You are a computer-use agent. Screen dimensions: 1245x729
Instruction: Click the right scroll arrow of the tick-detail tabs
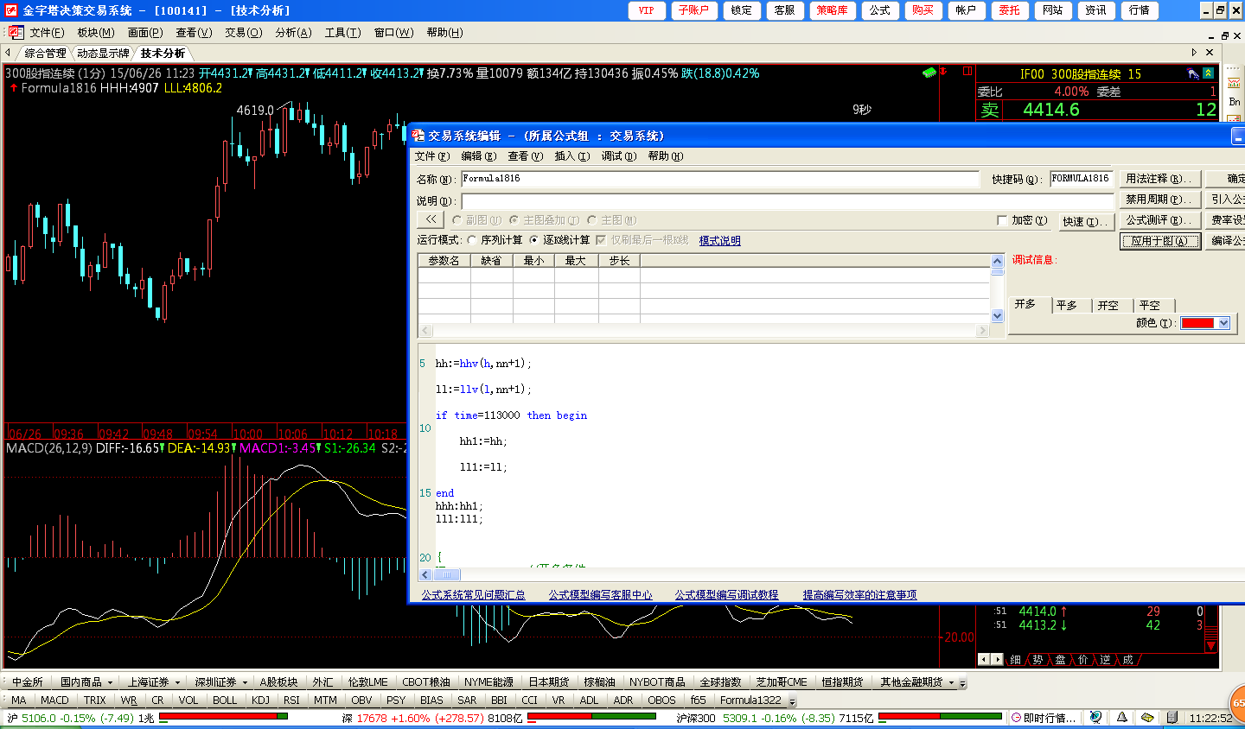coord(996,659)
